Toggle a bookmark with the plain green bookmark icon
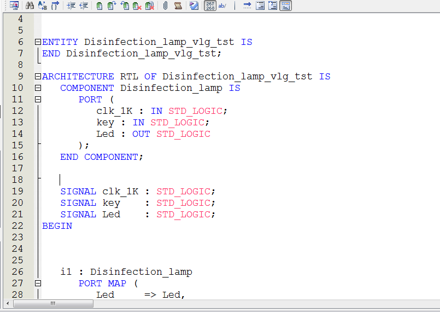Screen dimensions: 440x312 pos(99,5)
